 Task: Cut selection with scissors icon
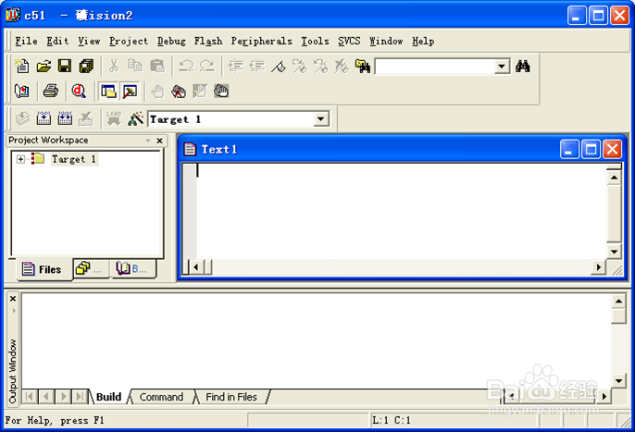114,66
